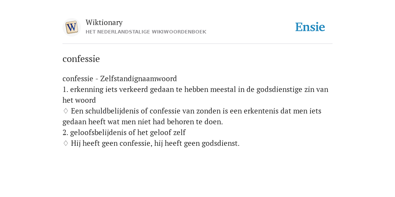Image resolution: width=395 pixels, height=197 pixels.
Task: Click the word Zelfstandignaamwoord
Action: pyautogui.click(x=138, y=78)
